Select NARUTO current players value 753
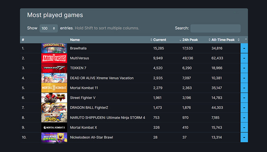Image resolution: width=267 pixels, height=152 pixels. 156,117
